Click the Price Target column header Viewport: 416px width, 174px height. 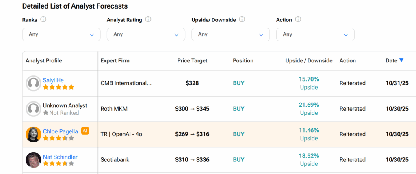point(192,61)
